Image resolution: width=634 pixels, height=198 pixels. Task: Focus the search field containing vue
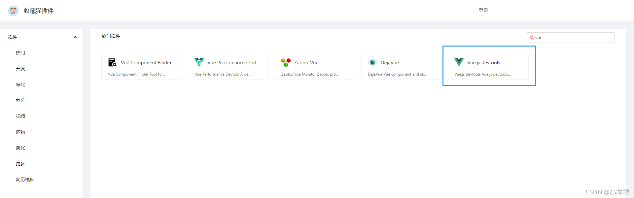[x=571, y=38]
